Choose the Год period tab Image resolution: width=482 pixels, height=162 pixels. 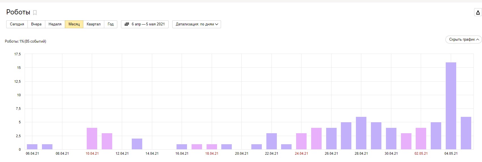tap(111, 24)
